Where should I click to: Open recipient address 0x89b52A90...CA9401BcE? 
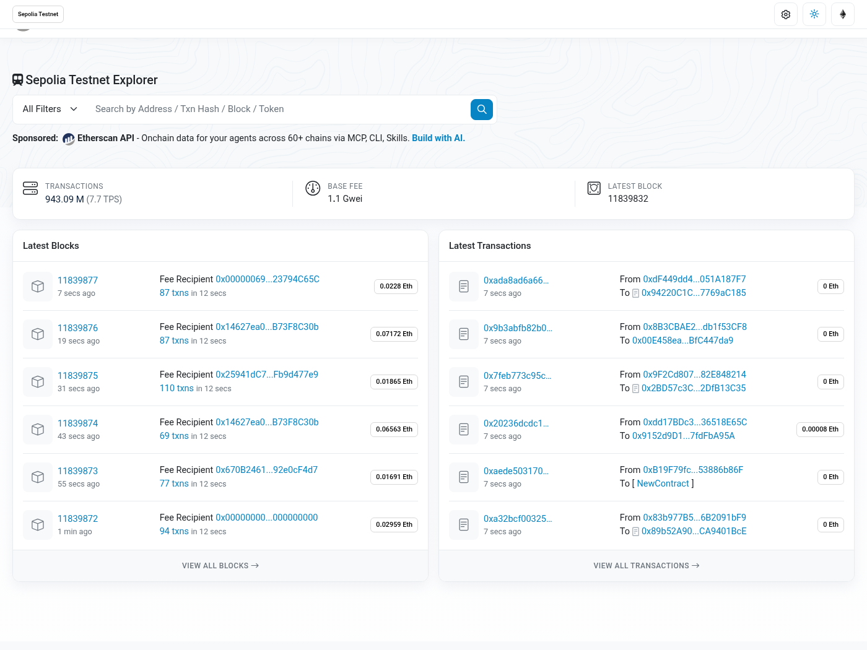[x=694, y=531]
